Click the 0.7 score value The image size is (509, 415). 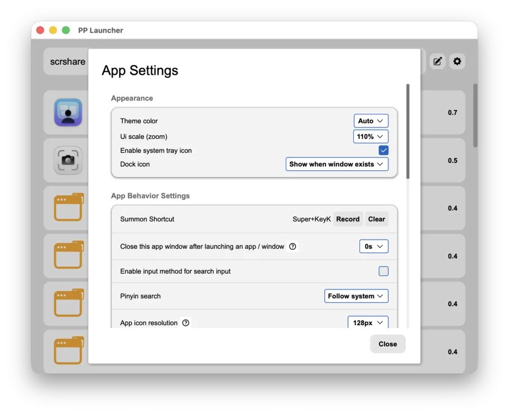[x=453, y=113]
